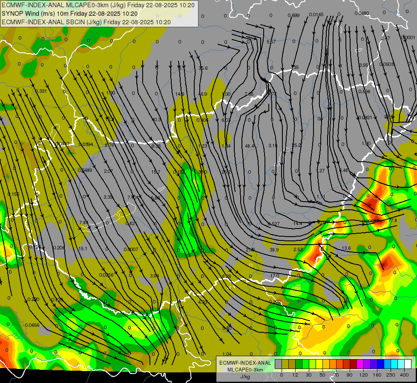The height and width of the screenshot is (383, 417).
Task: Click the map value 25.2
Action: pyautogui.click(x=296, y=145)
